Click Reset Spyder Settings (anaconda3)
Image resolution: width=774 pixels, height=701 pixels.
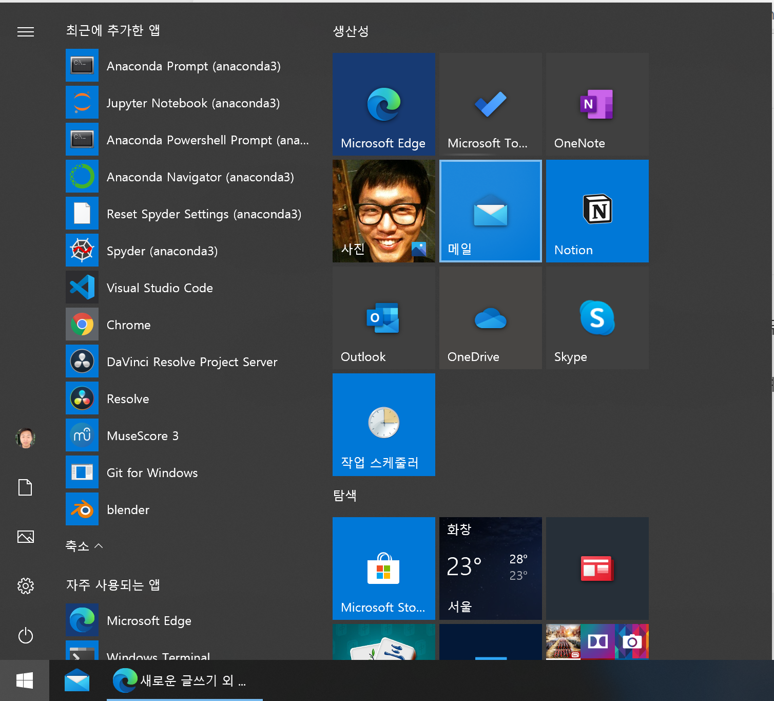click(x=189, y=214)
